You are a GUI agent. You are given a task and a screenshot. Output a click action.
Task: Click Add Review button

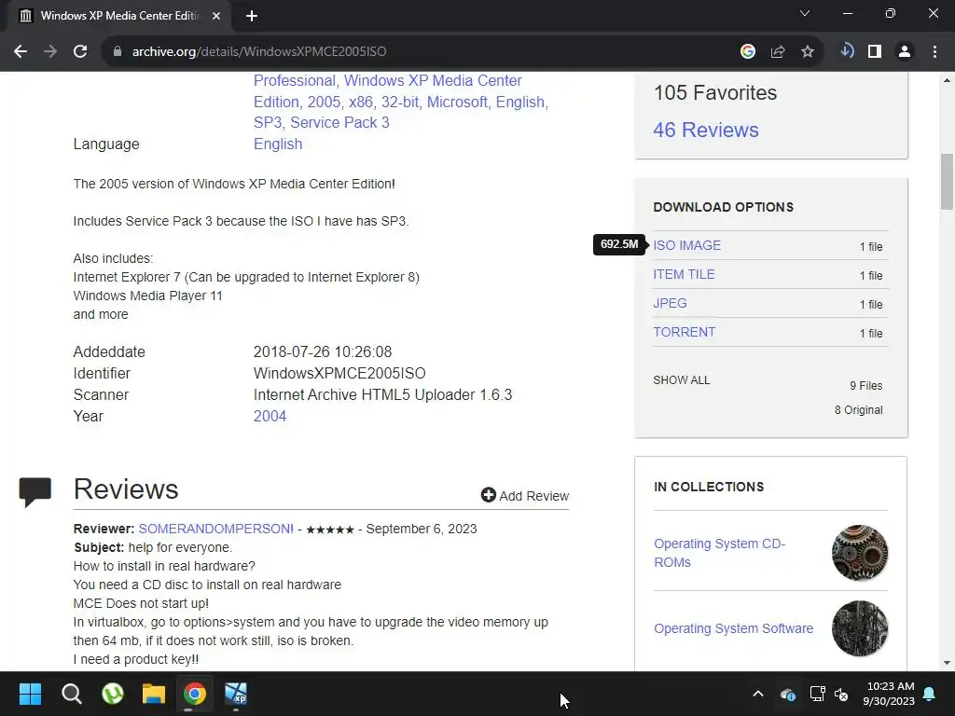pyautogui.click(x=525, y=496)
